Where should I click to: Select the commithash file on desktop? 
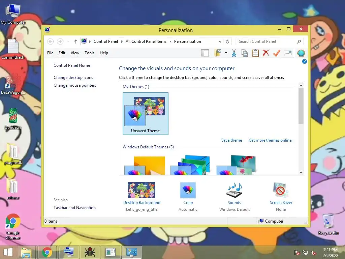pos(13,49)
